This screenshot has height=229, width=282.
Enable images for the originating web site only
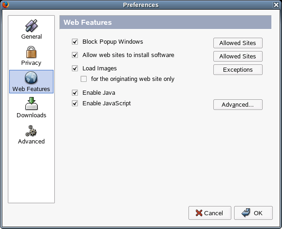(x=84, y=79)
